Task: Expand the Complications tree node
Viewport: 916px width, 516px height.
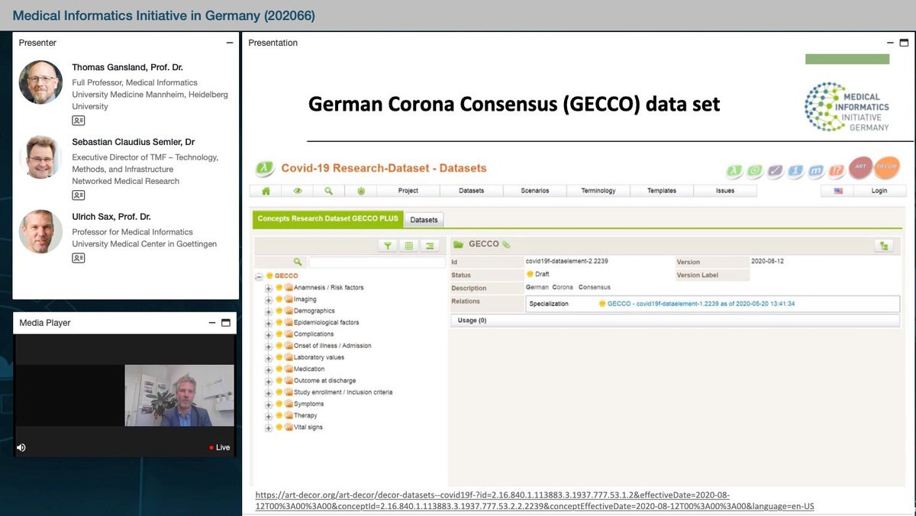Action: pyautogui.click(x=269, y=334)
